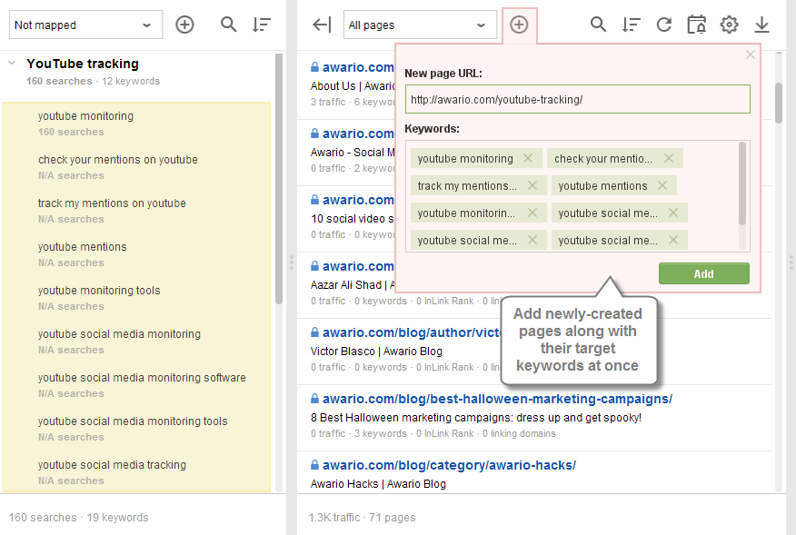
Task: Remove the check your mentio... keyword tag
Action: tap(669, 158)
